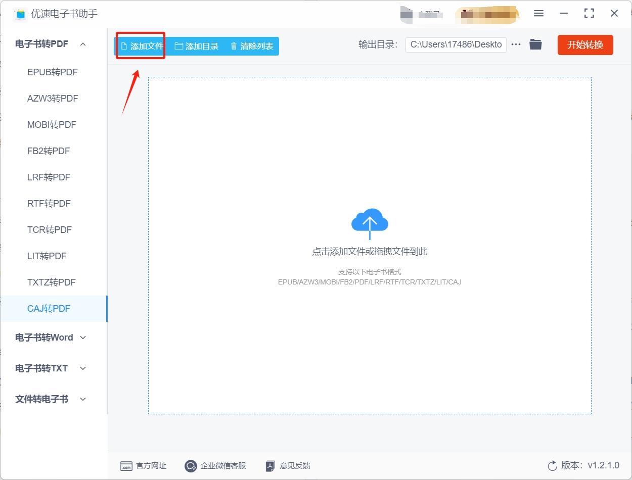Select RTF转PDF in sidebar

tap(54, 204)
